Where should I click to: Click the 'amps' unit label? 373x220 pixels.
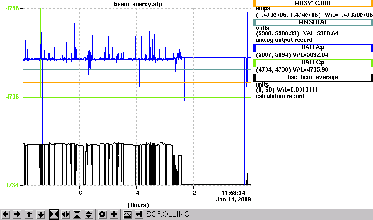pyautogui.click(x=263, y=8)
